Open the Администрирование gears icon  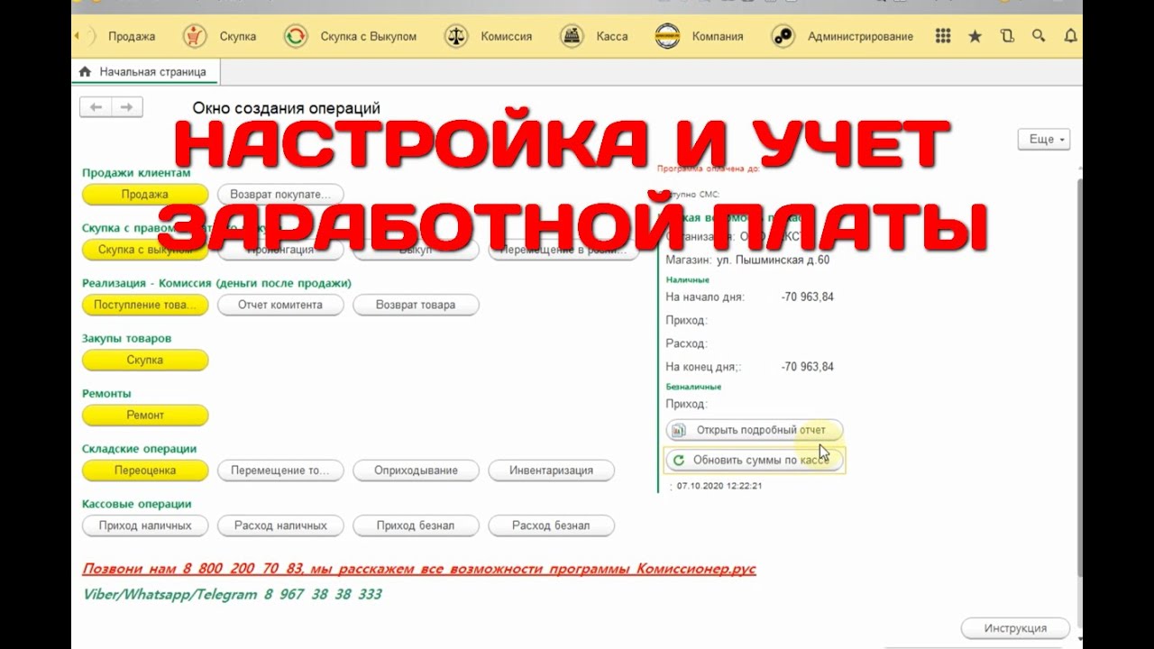783,37
